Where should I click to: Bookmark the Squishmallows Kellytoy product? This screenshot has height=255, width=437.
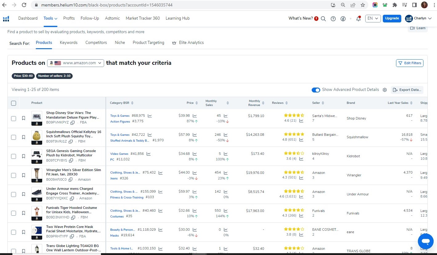point(23,137)
